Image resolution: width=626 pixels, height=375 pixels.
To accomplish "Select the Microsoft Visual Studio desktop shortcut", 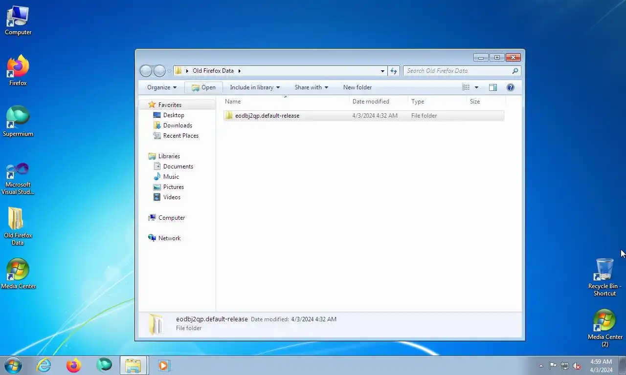I will point(18,179).
